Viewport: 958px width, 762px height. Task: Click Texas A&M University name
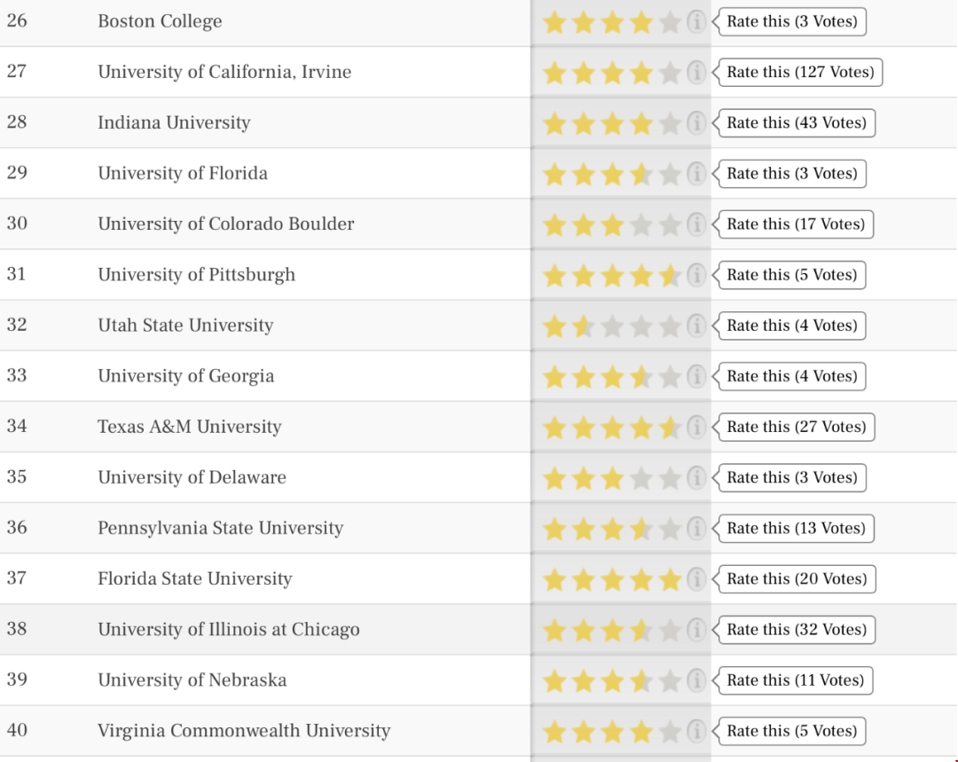tap(190, 427)
